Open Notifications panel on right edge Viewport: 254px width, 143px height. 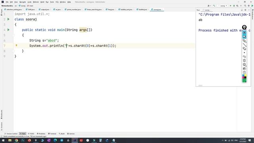[252, 15]
